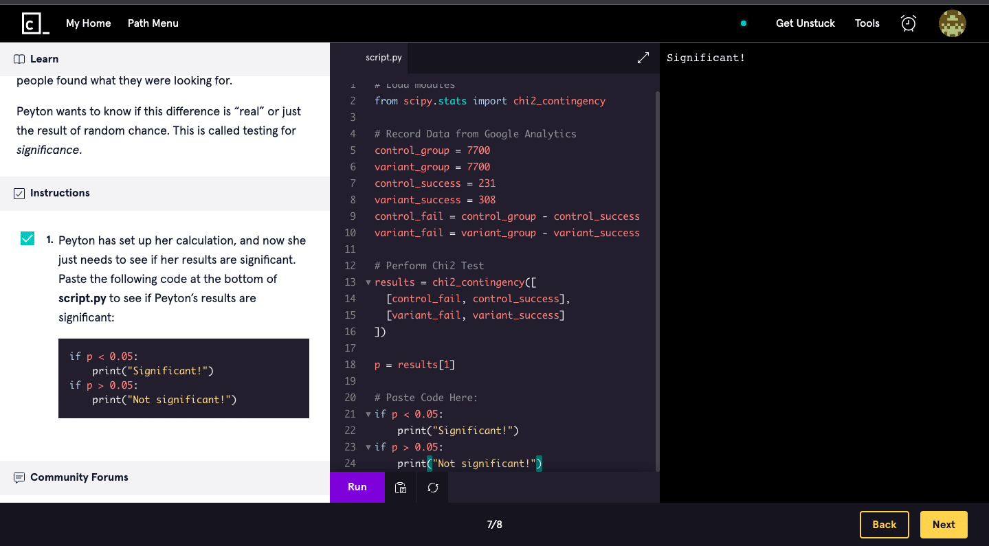
Task: Expand the code editor to fullscreen
Action: coord(643,58)
